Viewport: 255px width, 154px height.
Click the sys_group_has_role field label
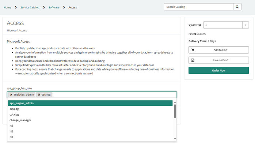tap(19, 88)
